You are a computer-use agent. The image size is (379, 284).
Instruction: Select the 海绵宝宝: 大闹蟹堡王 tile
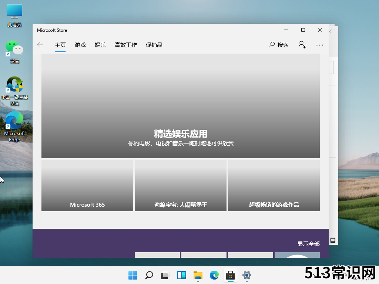point(180,186)
